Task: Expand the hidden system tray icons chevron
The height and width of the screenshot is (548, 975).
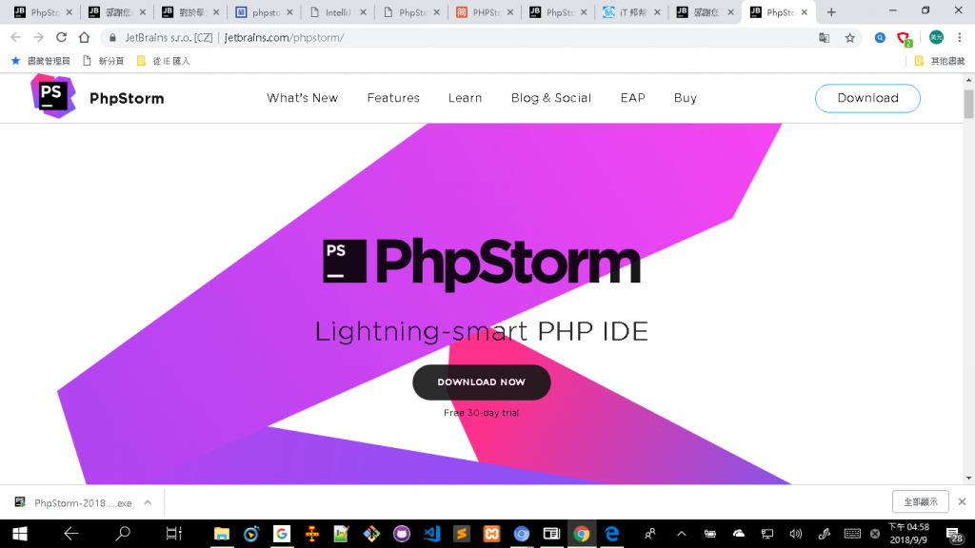Action: 682,534
